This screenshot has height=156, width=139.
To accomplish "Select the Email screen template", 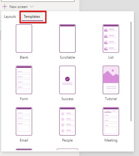I will 24,121.
